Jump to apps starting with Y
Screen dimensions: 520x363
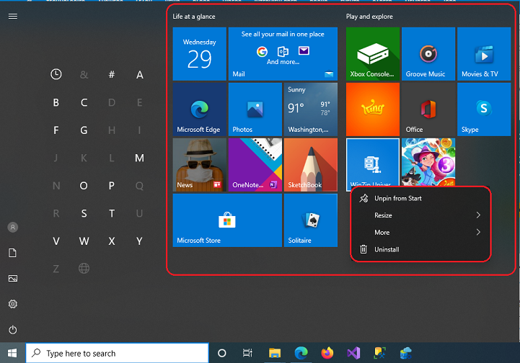click(x=140, y=241)
